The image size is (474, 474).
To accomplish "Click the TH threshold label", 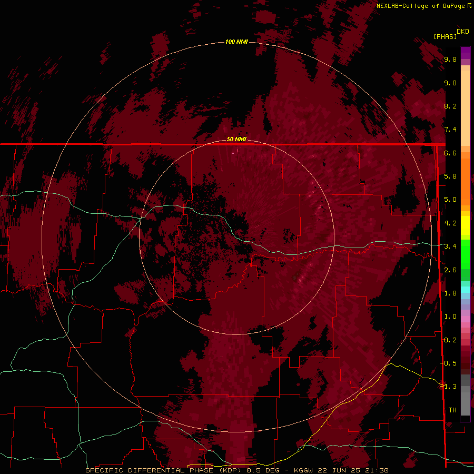I will (452, 410).
